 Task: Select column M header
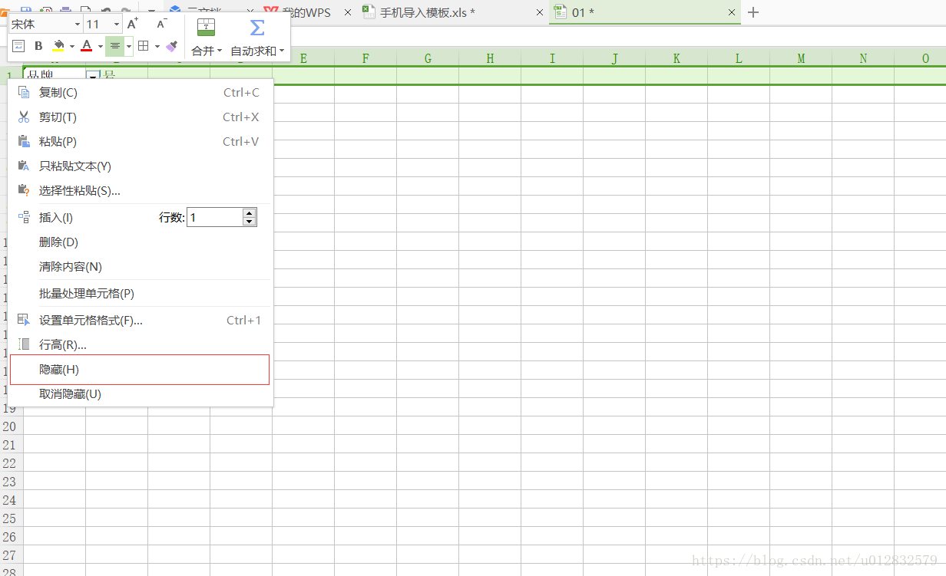pos(801,58)
